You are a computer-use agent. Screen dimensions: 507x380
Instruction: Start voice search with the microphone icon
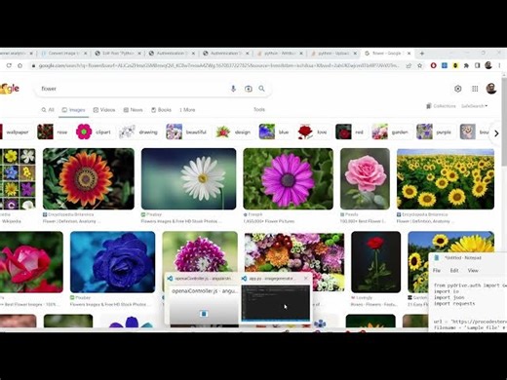[233, 89]
